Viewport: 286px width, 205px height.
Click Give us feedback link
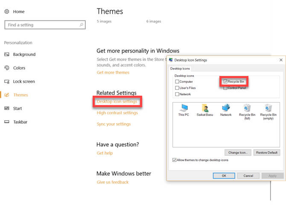[x=113, y=182]
